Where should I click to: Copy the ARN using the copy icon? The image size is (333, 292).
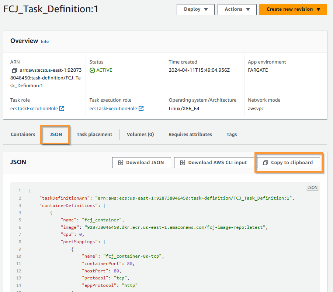14,70
